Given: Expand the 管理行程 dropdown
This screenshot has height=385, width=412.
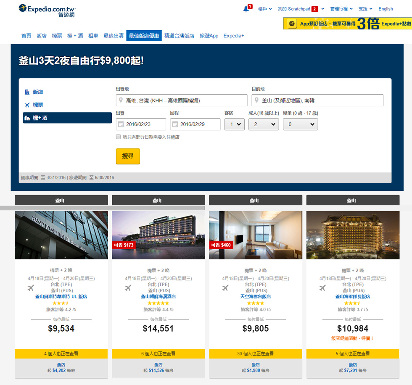Looking at the screenshot, I should (341, 9).
